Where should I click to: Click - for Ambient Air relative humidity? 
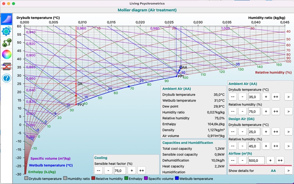tap(243, 112)
